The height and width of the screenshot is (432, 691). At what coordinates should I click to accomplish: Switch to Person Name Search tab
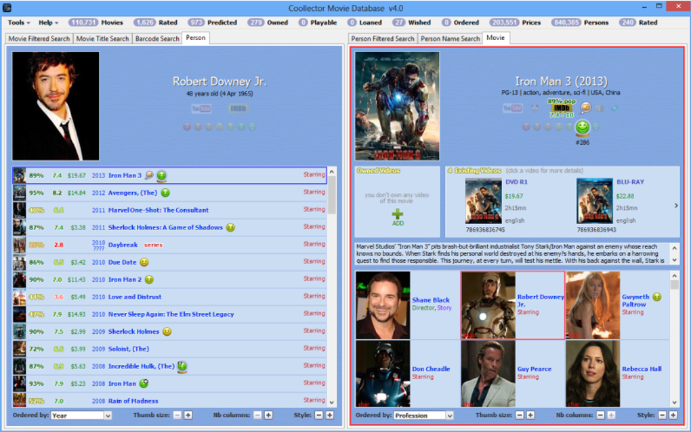[x=450, y=39]
